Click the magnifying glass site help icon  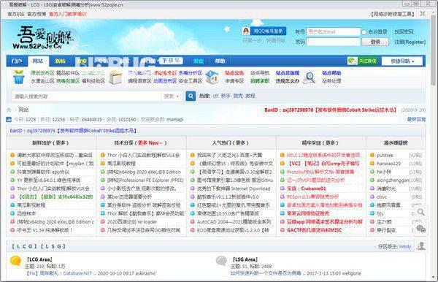click(310, 77)
